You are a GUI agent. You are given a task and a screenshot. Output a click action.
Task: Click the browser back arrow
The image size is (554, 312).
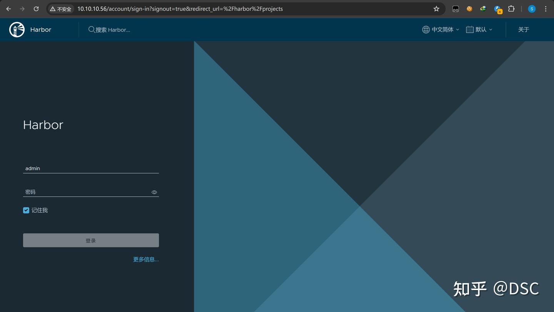point(8,8)
